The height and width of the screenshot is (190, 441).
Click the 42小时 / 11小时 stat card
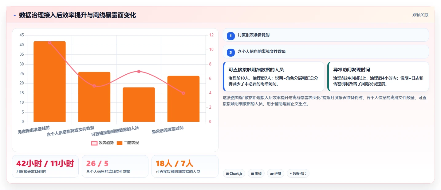tap(45, 166)
